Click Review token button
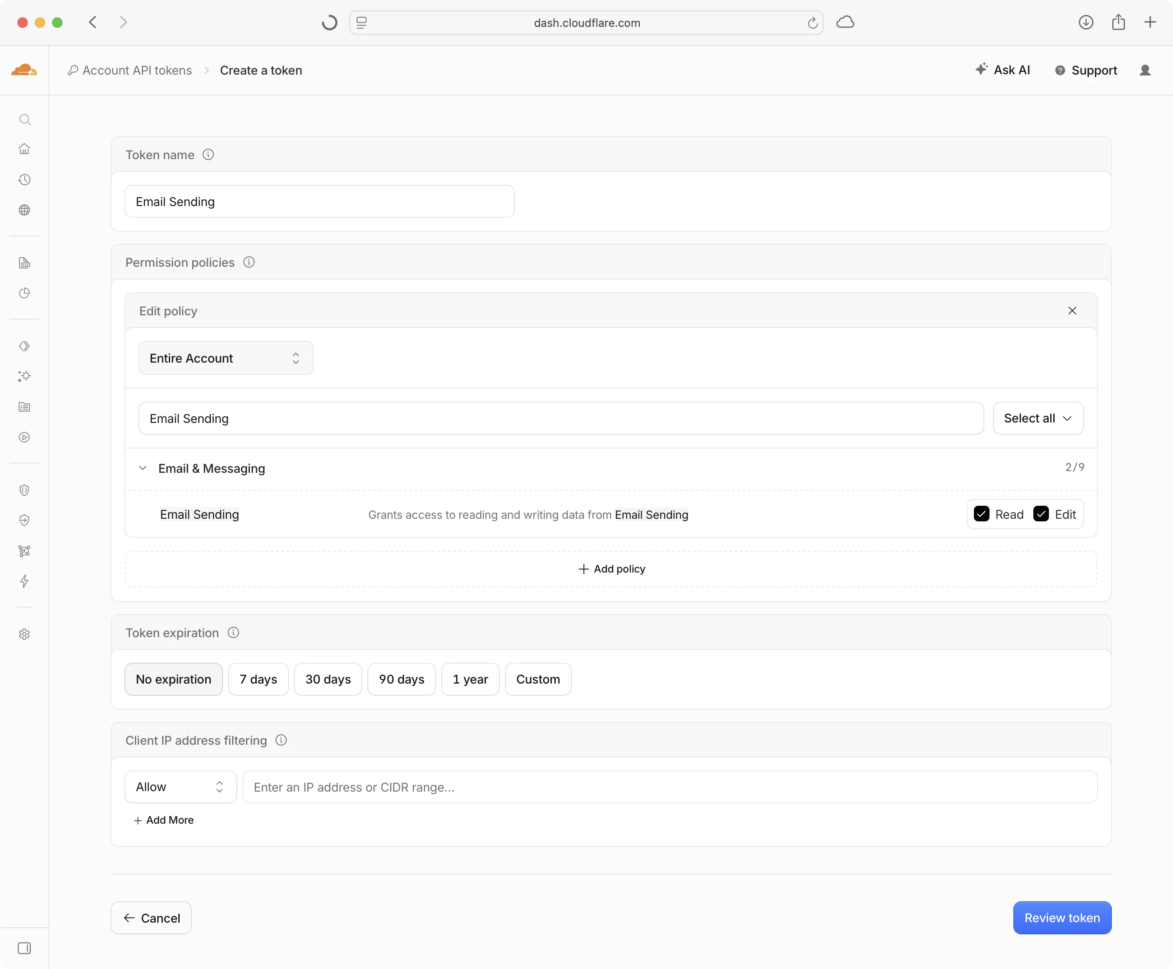 pyautogui.click(x=1062, y=918)
